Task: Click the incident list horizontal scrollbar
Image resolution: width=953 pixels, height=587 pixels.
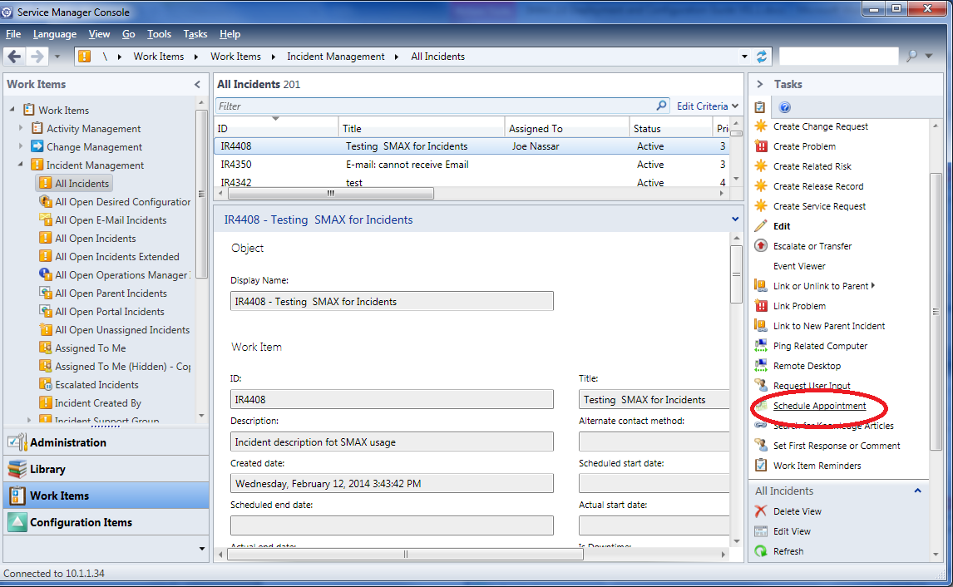Action: [331, 193]
